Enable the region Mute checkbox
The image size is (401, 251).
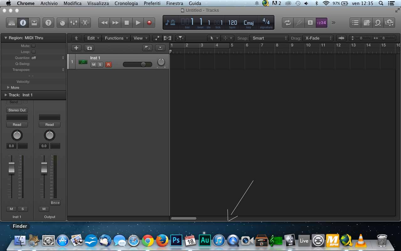pyautogui.click(x=34, y=46)
